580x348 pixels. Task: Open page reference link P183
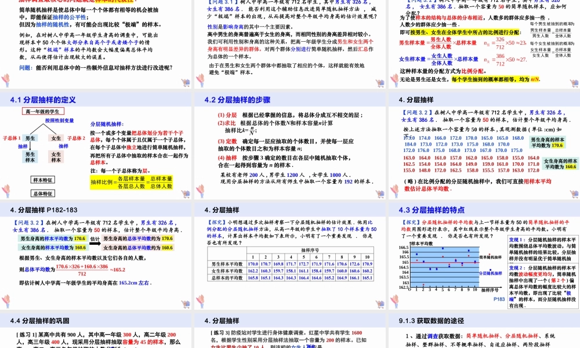click(x=498, y=298)
